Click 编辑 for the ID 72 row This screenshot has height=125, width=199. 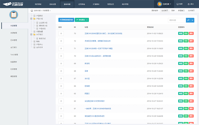click(180, 41)
